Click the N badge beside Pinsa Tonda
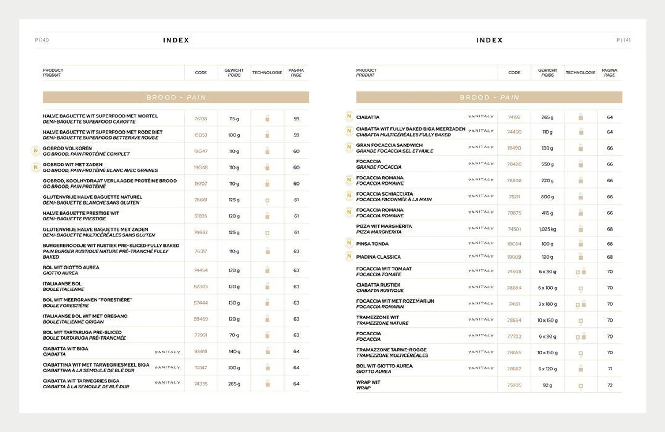 pyautogui.click(x=349, y=243)
